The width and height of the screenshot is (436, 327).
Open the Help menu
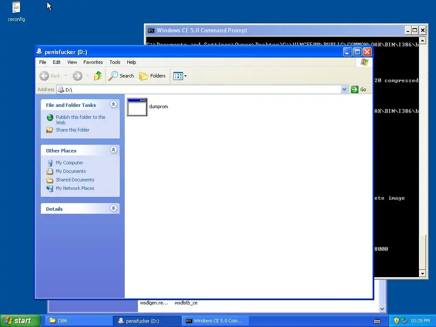point(131,62)
